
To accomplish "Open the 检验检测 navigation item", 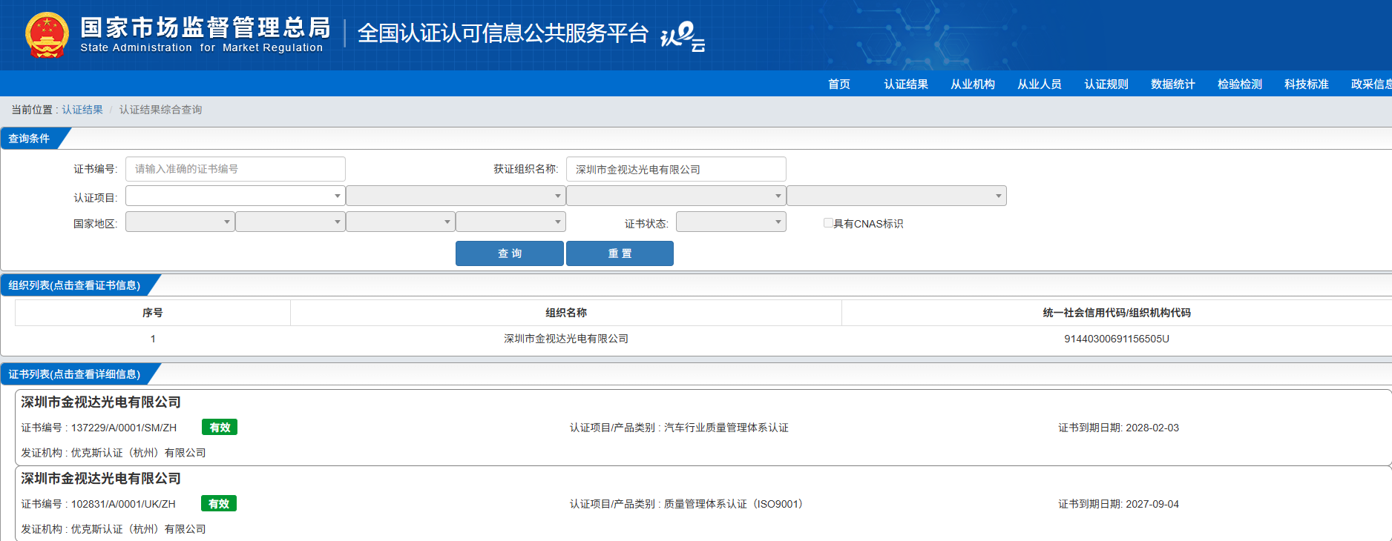I will (1240, 84).
